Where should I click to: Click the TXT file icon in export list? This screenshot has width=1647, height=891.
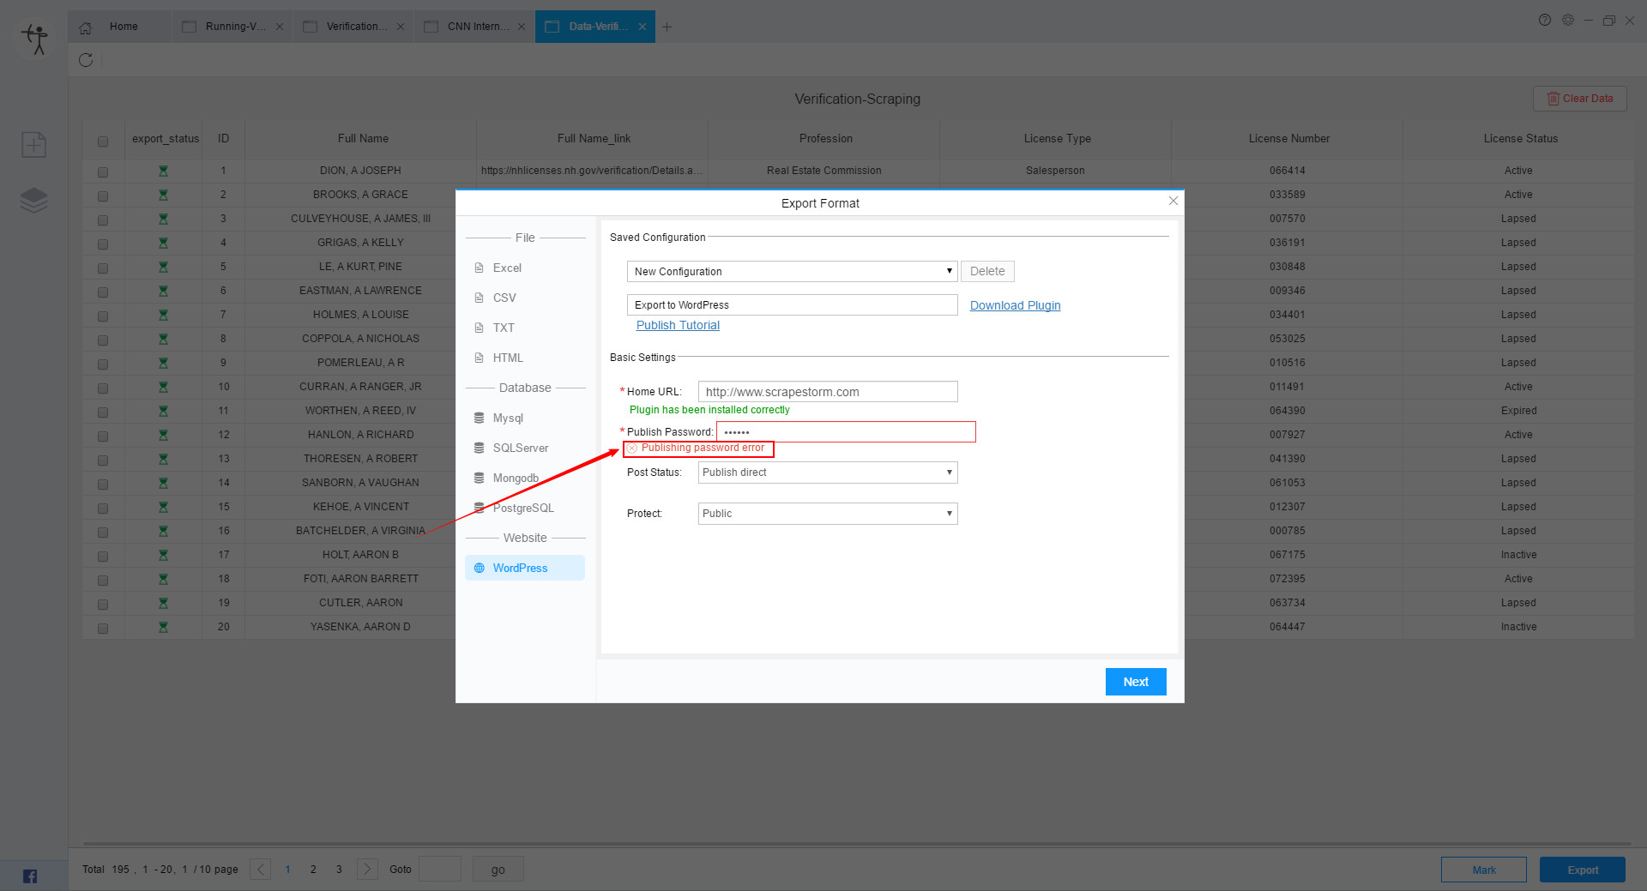pyautogui.click(x=480, y=328)
